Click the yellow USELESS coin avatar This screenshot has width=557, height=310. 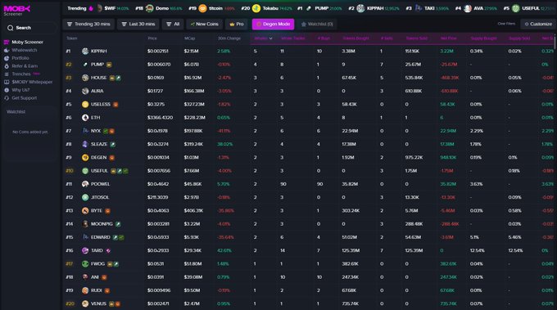tap(85, 104)
